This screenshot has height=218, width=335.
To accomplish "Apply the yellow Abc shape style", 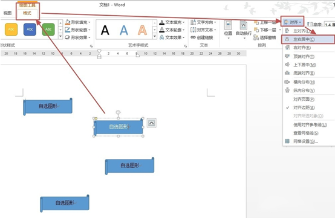I will click(11, 30).
